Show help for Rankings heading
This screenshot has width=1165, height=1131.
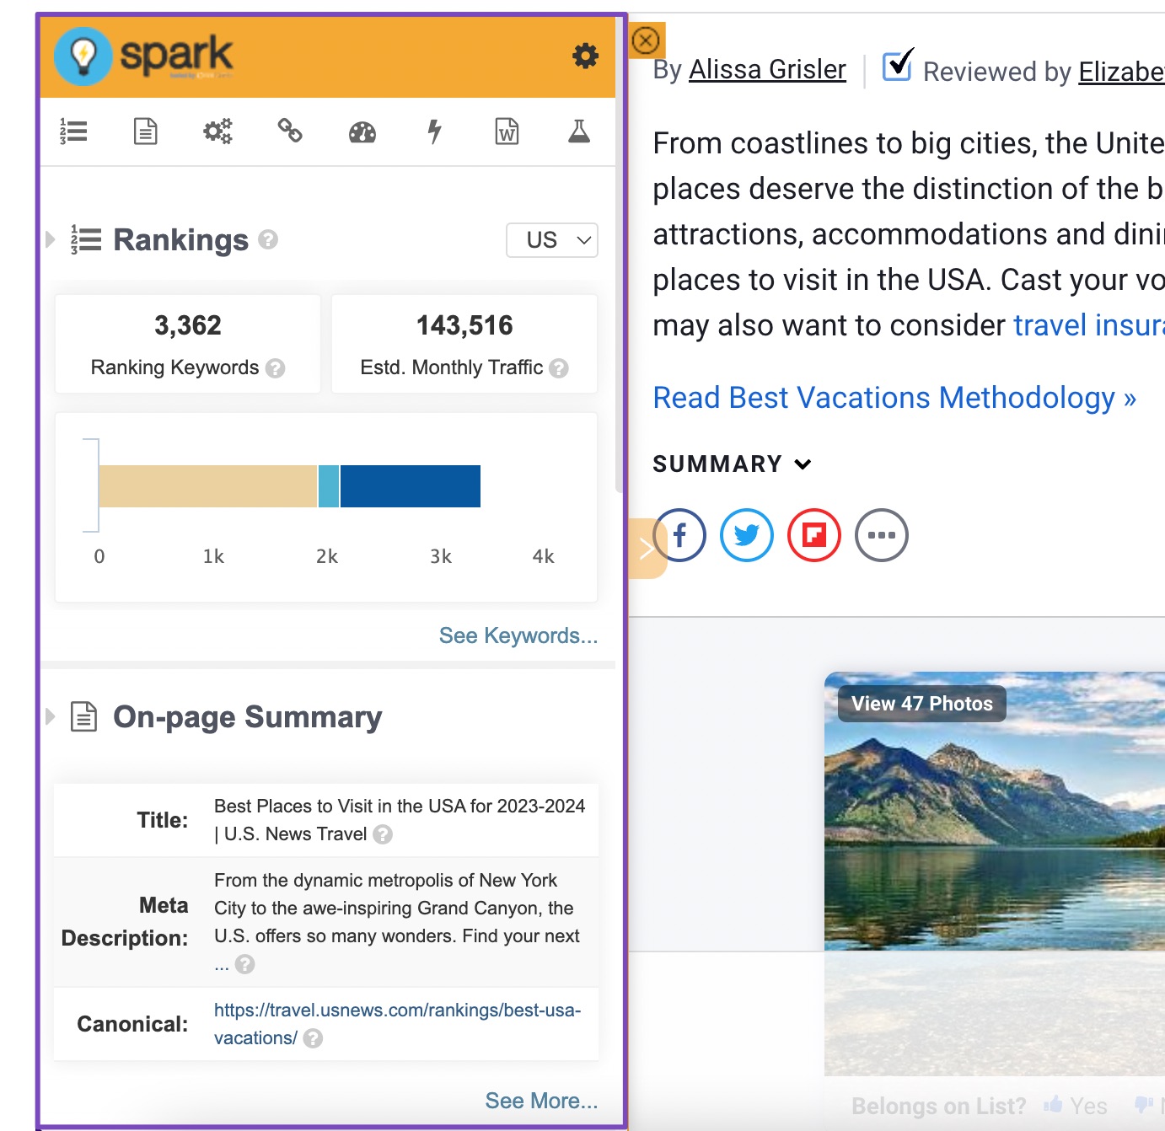click(268, 239)
